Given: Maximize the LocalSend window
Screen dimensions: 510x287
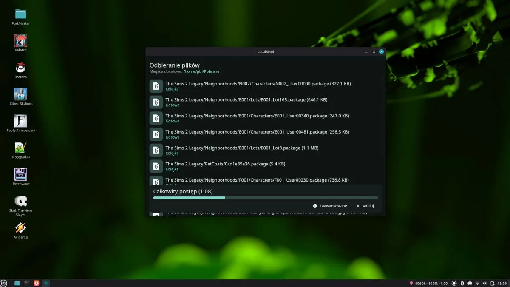Looking at the screenshot, I should point(374,51).
